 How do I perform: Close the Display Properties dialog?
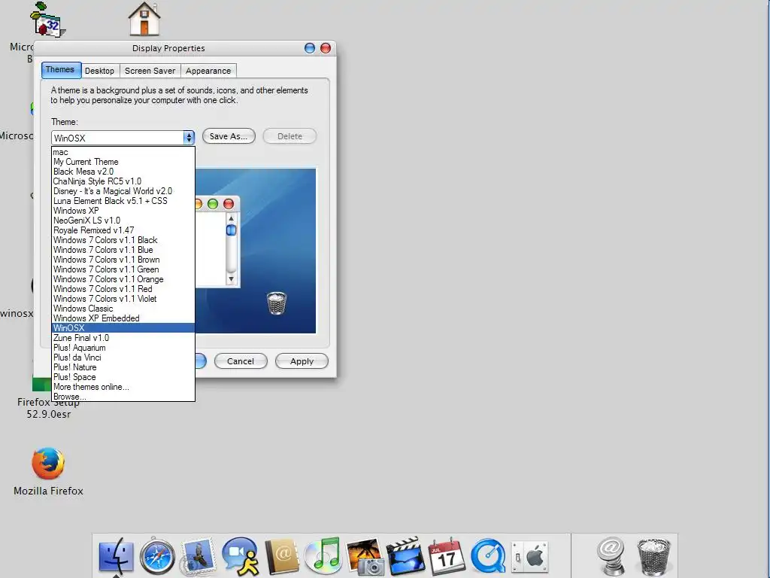326,48
